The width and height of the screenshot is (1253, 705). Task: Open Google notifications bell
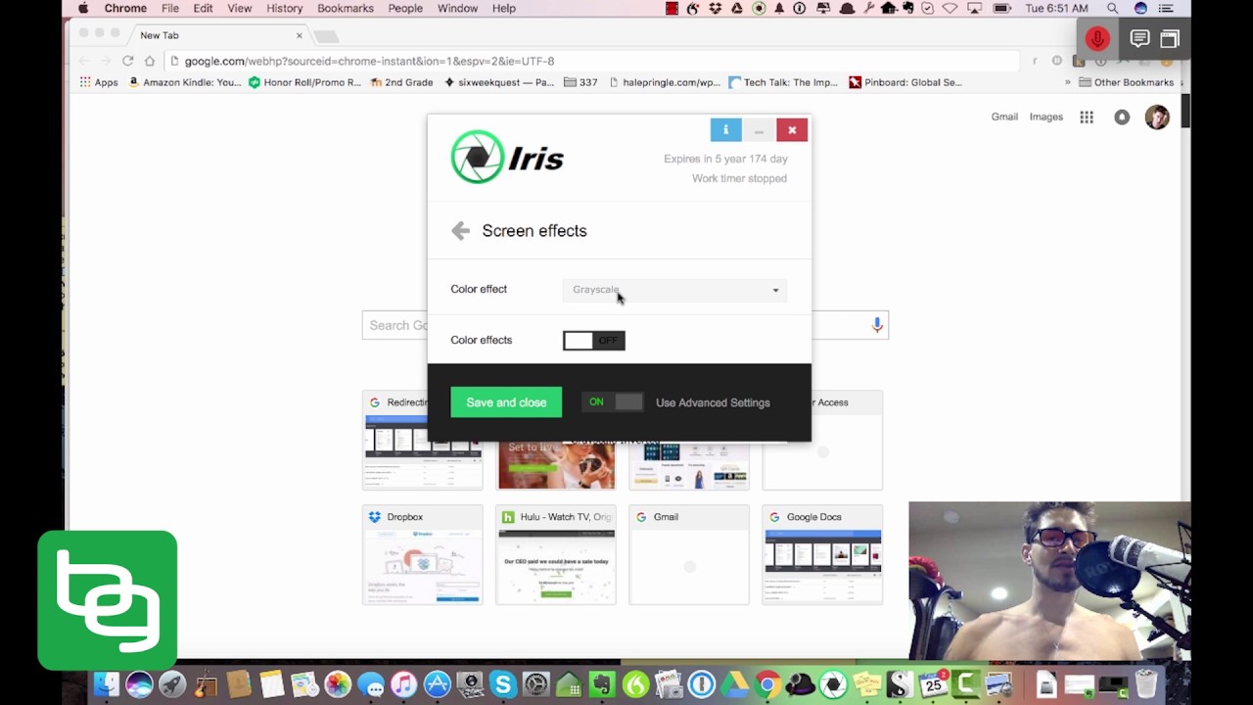click(x=1122, y=117)
